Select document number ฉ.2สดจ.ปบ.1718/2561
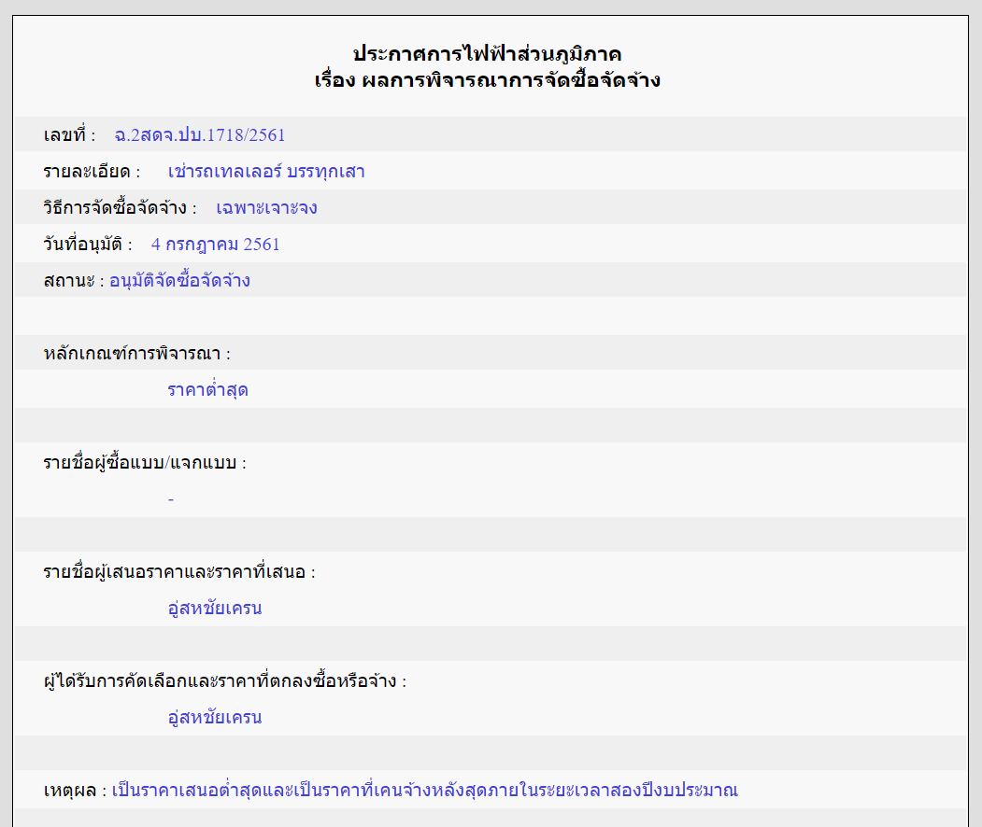The image size is (982, 827). coord(200,134)
